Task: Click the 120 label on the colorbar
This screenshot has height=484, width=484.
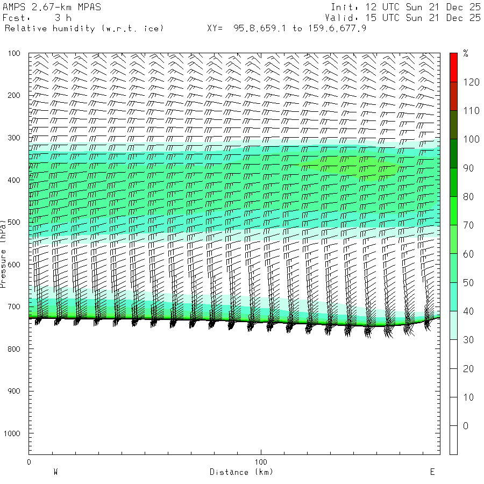Action: pos(472,82)
